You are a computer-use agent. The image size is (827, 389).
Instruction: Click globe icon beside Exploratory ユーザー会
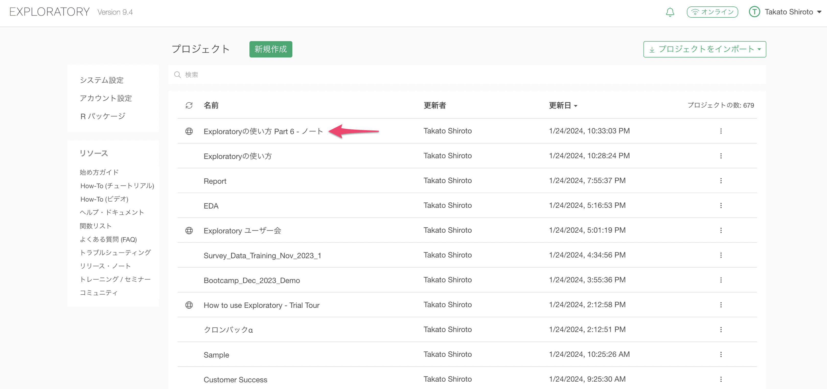point(189,230)
